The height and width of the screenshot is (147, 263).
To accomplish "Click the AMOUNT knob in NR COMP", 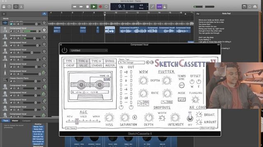I will pos(199,122).
